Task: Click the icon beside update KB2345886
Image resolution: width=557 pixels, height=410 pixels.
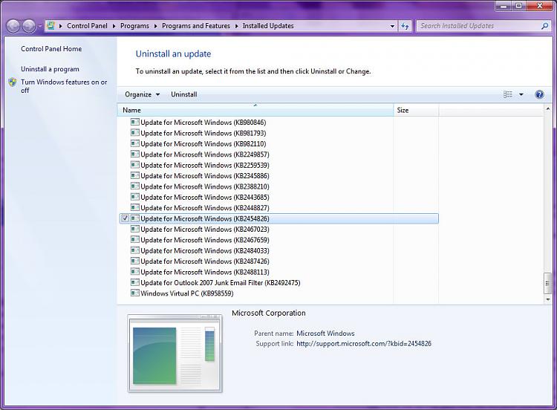Action: pos(134,175)
